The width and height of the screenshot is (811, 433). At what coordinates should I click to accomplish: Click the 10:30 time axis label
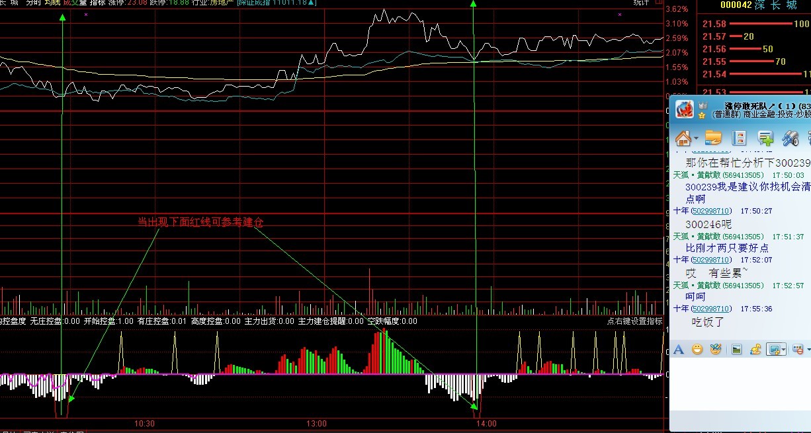[x=144, y=424]
